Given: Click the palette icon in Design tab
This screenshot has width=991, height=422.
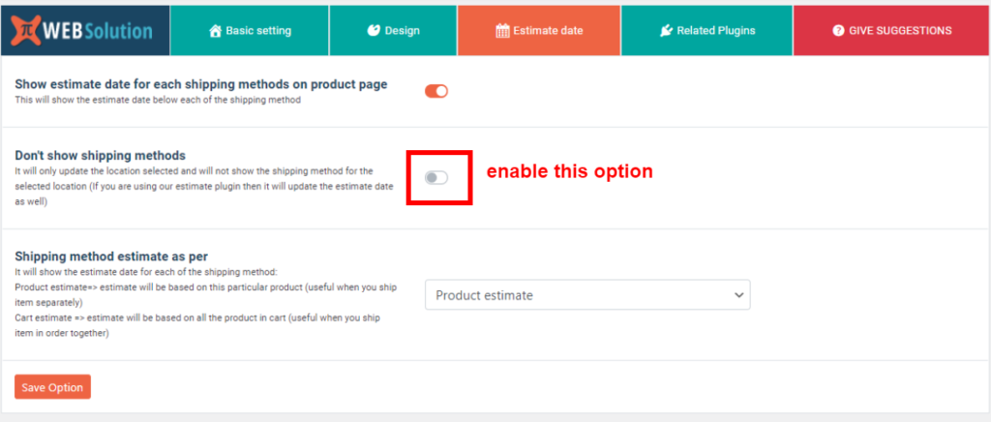Looking at the screenshot, I should click(x=374, y=31).
